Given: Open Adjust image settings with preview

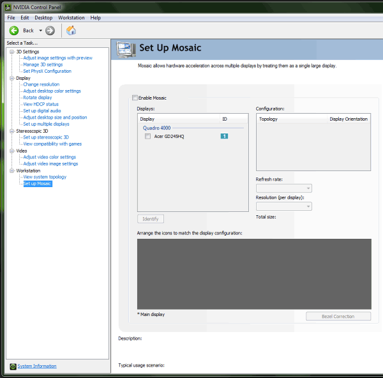Looking at the screenshot, I should pos(58,58).
